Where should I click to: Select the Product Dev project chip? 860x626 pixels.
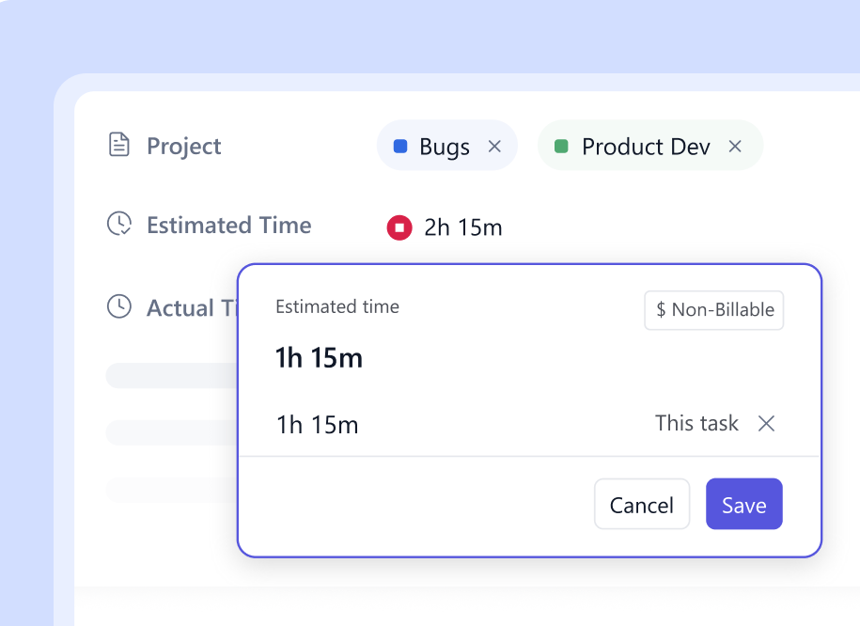point(646,147)
